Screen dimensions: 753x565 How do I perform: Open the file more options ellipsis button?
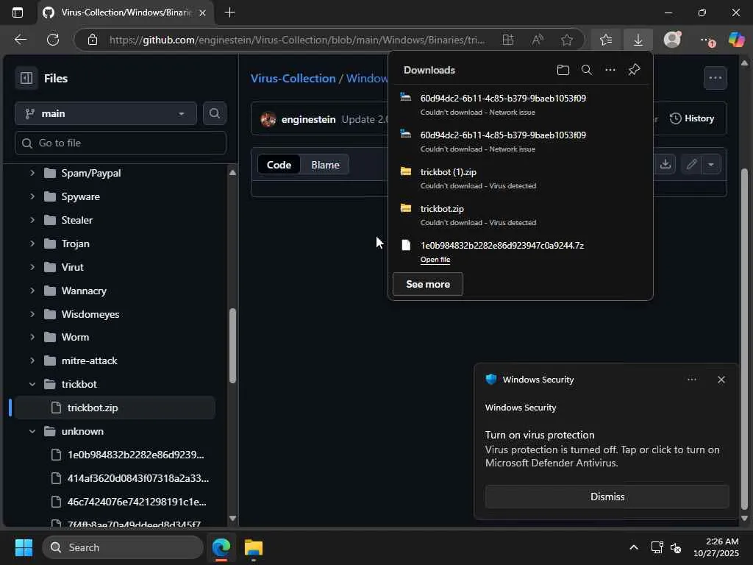[x=715, y=78]
